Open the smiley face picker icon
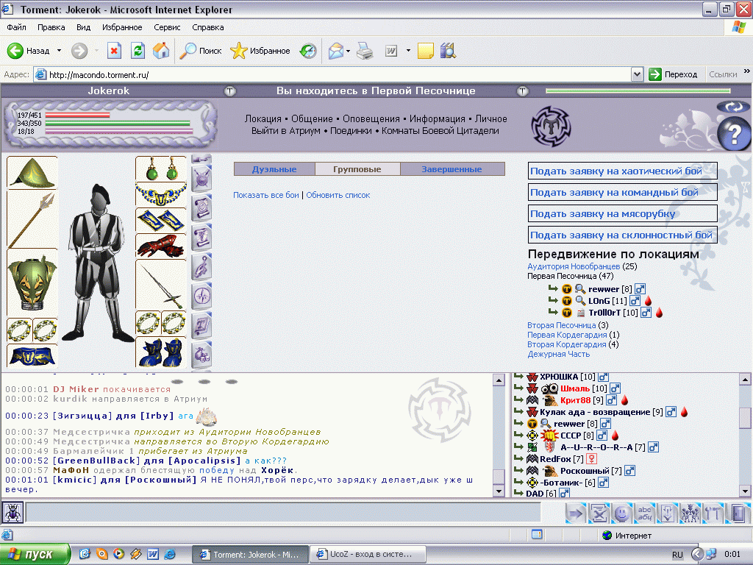 point(622,514)
